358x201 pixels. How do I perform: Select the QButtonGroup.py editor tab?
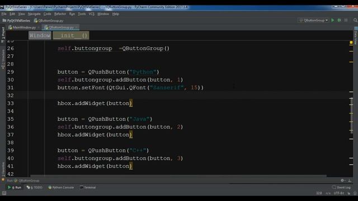tap(61, 27)
